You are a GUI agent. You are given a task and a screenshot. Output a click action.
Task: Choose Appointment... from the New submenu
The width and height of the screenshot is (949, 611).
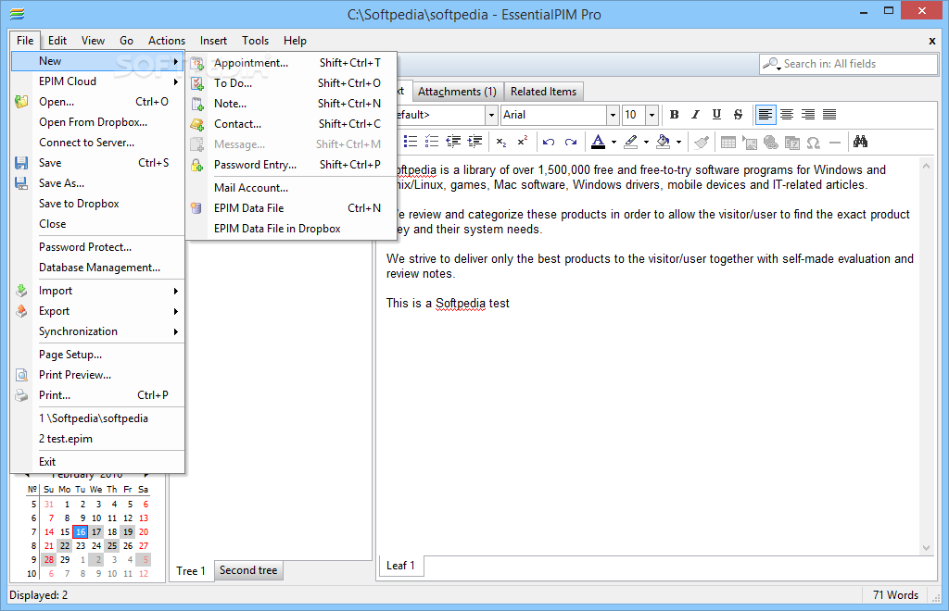click(x=291, y=63)
